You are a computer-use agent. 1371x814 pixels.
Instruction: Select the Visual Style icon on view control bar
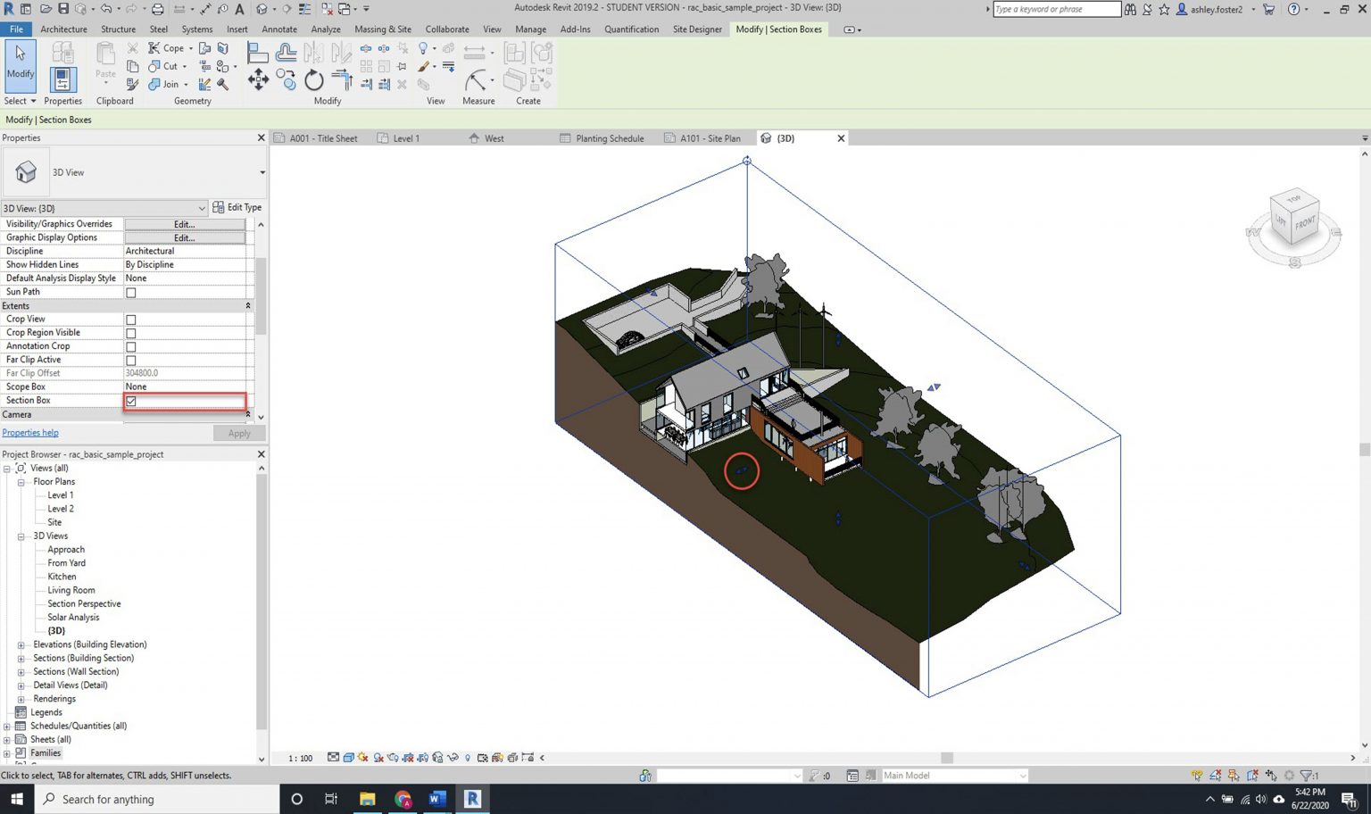click(x=348, y=757)
